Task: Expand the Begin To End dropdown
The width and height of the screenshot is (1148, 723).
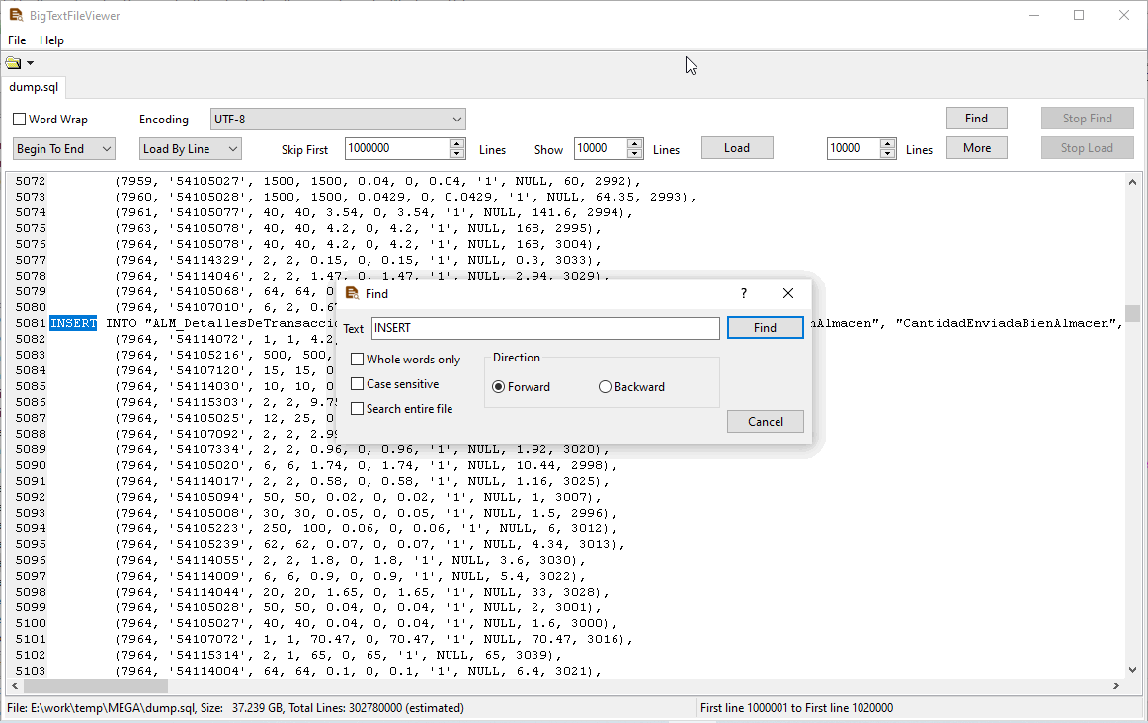Action: click(64, 148)
